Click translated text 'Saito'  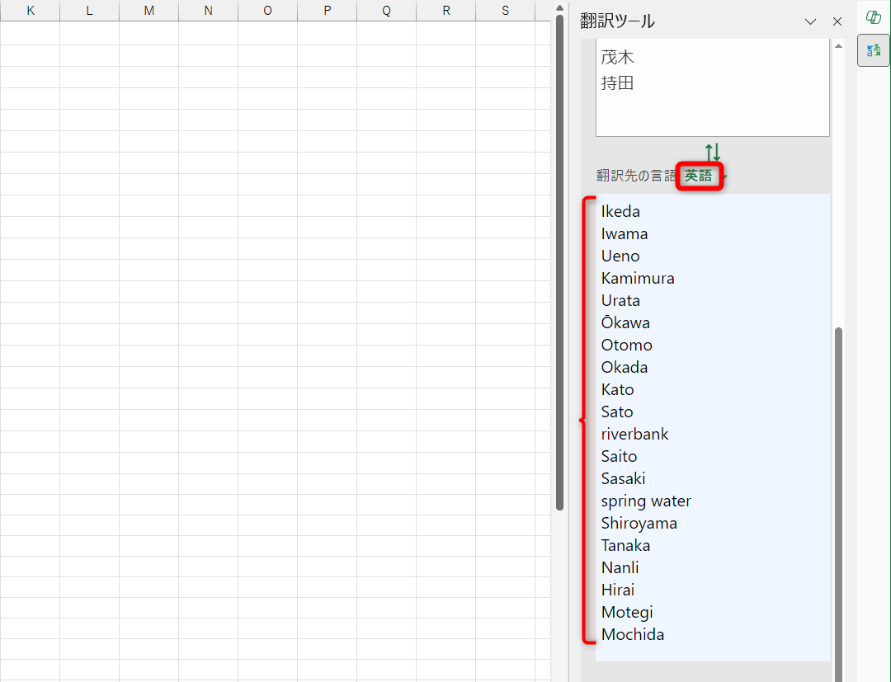(x=620, y=456)
